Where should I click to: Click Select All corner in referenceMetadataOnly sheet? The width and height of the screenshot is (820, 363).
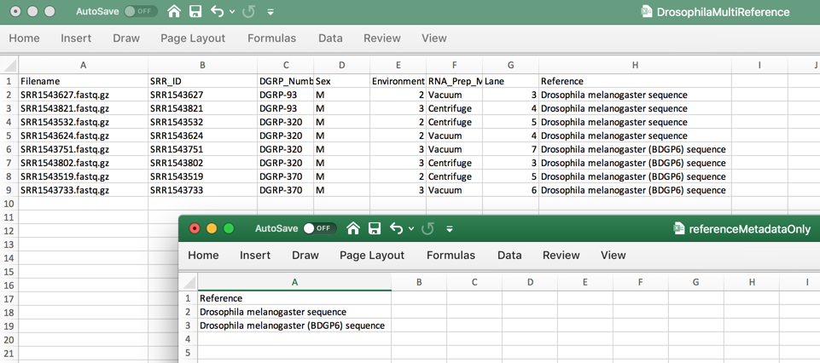tap(189, 283)
